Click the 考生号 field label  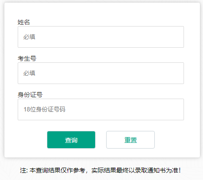click(27, 58)
